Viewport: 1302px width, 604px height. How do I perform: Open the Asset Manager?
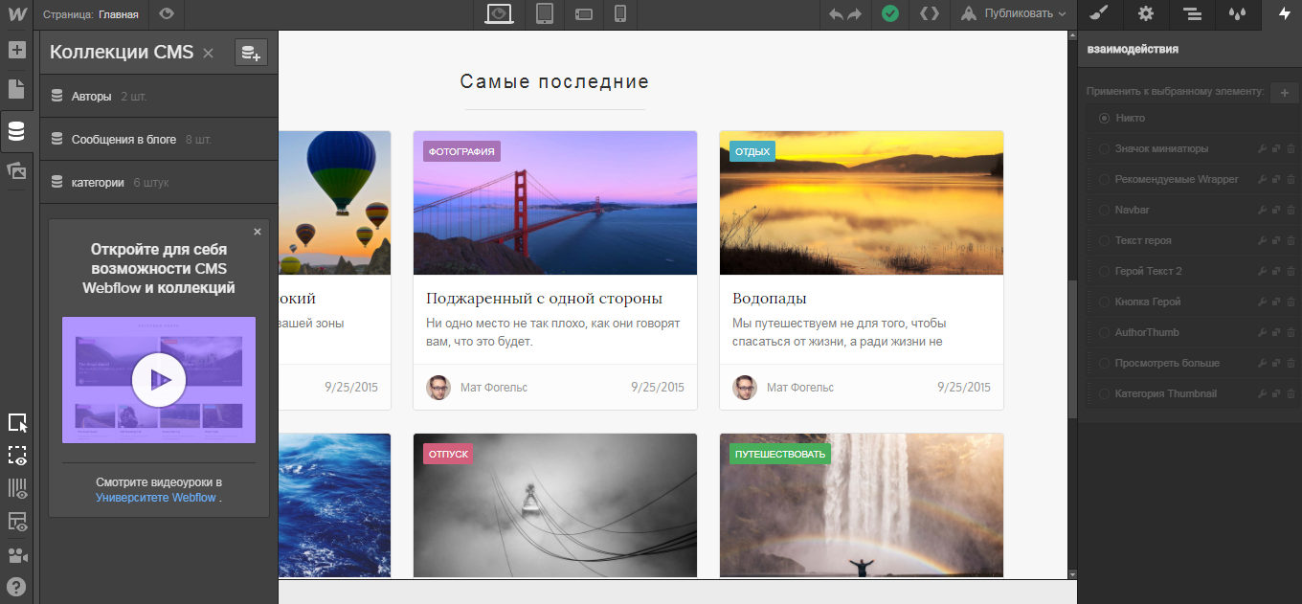pyautogui.click(x=15, y=168)
